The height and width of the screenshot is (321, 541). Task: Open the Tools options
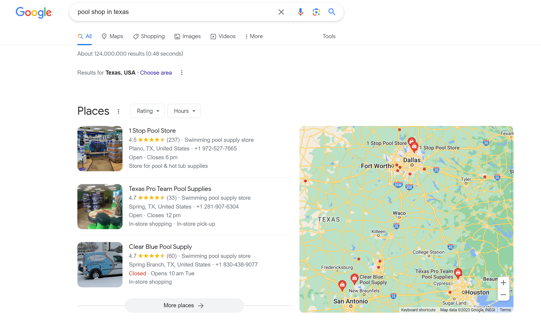click(329, 36)
